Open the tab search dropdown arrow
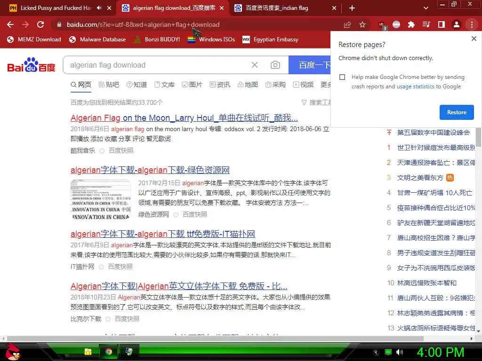This screenshot has width=482, height=361. pyautogui.click(x=426, y=8)
